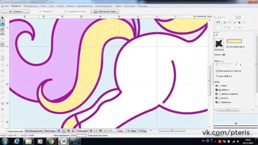Click the Применить apply button
The width and height of the screenshot is (258, 145).
coord(46,12)
